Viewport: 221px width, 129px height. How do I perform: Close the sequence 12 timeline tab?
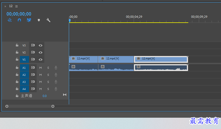point(5,6)
